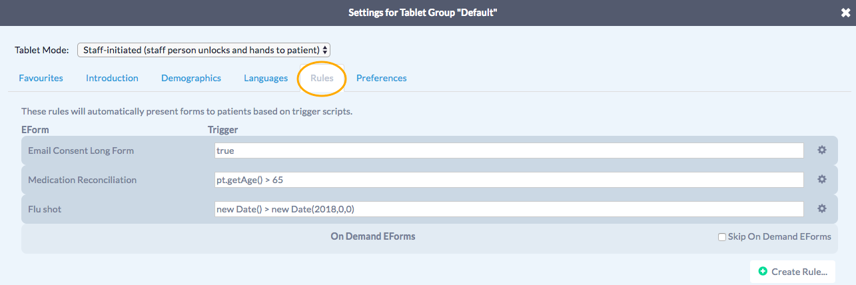Open gear options for Flu shot rule
The width and height of the screenshot is (856, 285).
point(822,209)
